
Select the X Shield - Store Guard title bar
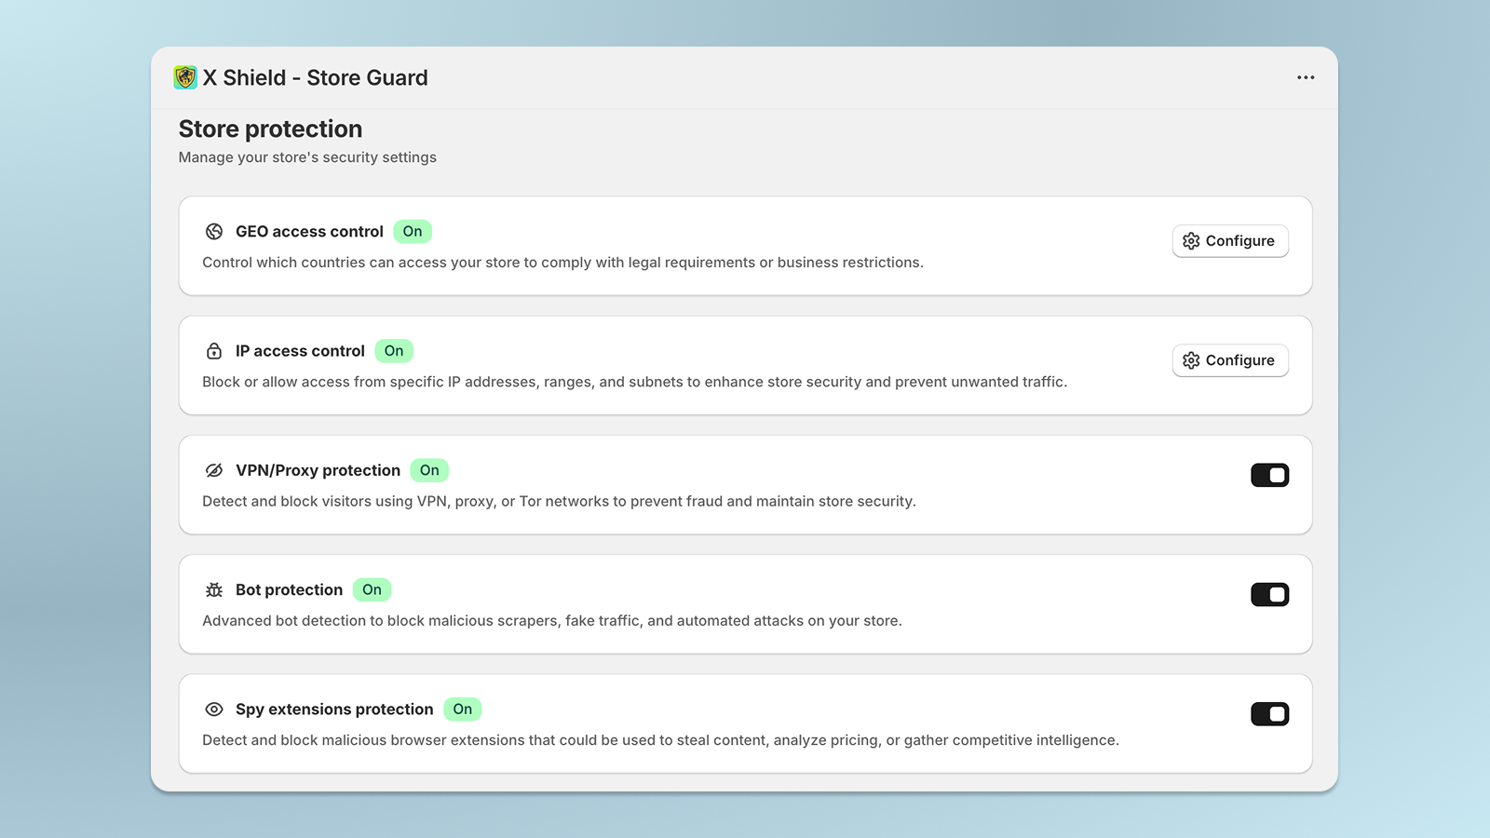click(318, 77)
